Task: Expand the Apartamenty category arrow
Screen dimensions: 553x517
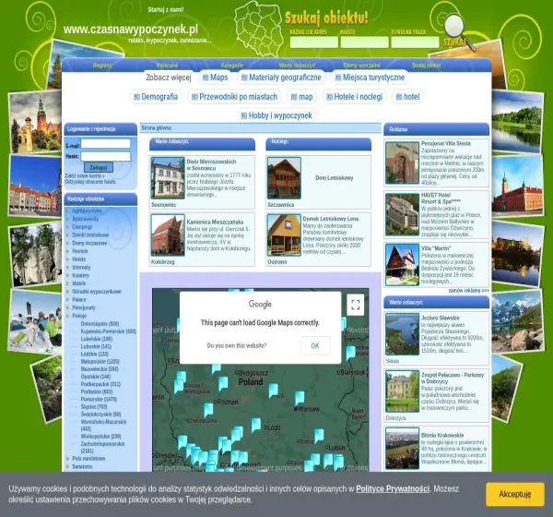Action: click(x=67, y=219)
